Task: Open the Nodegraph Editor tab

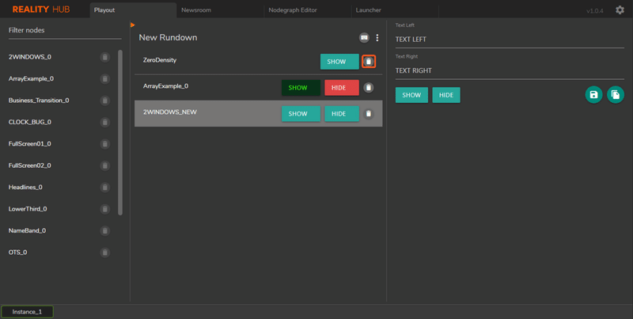Action: point(307,10)
